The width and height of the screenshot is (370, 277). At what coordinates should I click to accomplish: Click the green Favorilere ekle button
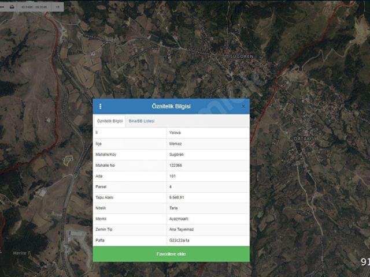coord(171,254)
